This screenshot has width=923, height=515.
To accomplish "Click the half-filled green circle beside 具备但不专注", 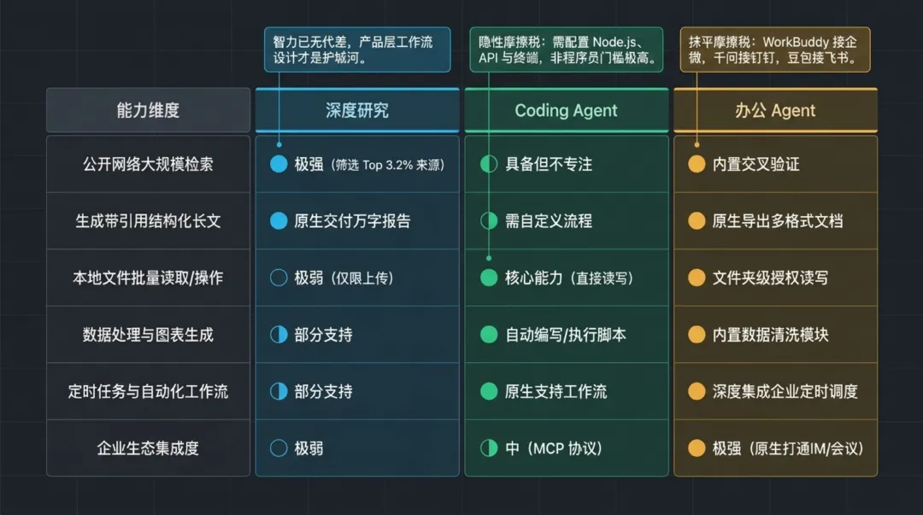I will [x=489, y=164].
